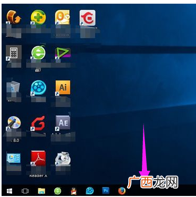Open the blue film reel player desktop shortcut

click(38, 88)
